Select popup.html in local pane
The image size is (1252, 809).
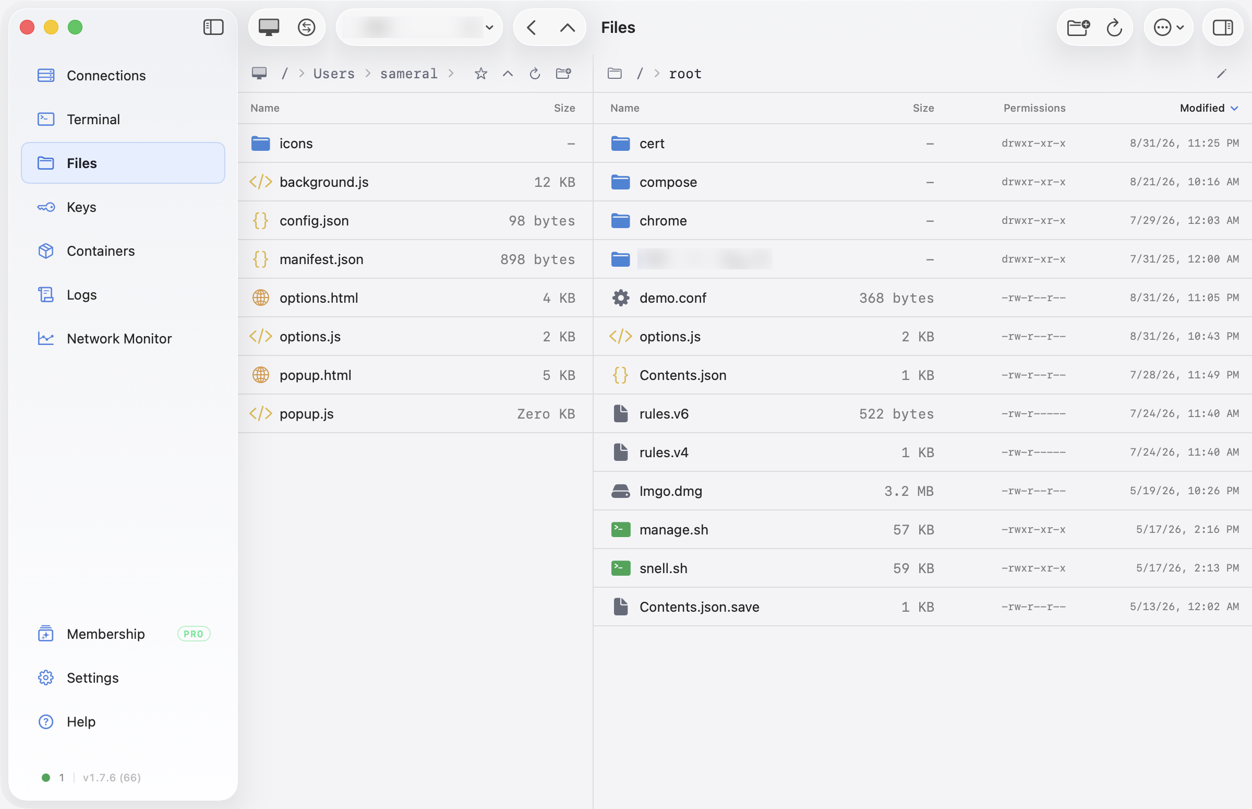(x=415, y=375)
